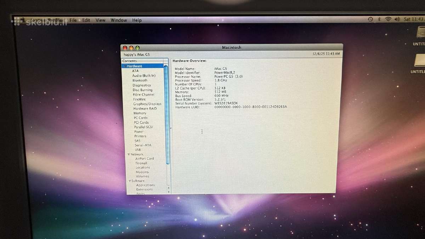Click the Hardware Overview heading
The height and width of the screenshot is (239, 425).
(189, 61)
